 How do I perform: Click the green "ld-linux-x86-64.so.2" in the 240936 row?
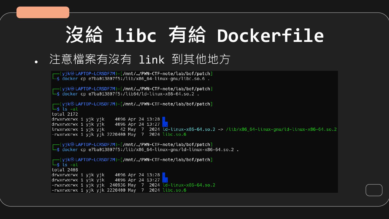click(189, 185)
